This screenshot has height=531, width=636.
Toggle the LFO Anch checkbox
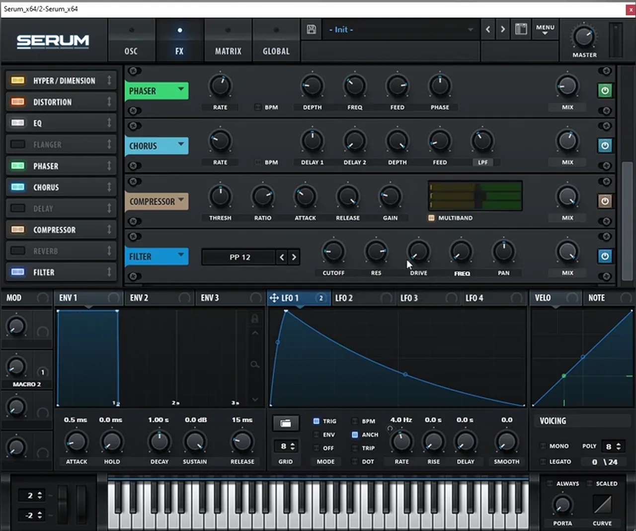pos(355,435)
